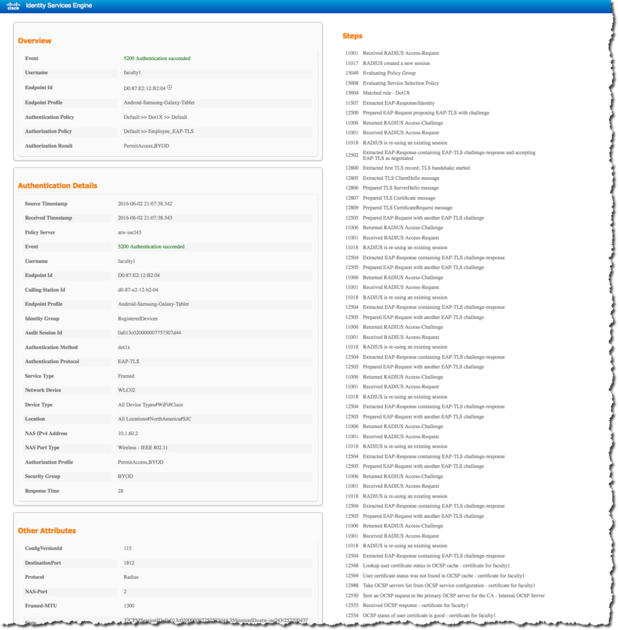The width and height of the screenshot is (618, 630).
Task: Click the Authentication Details event '5200 Authentication succeeded'
Action: (x=151, y=247)
